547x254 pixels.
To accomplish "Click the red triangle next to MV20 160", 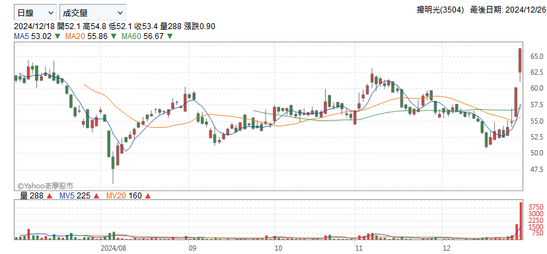I will [x=147, y=196].
